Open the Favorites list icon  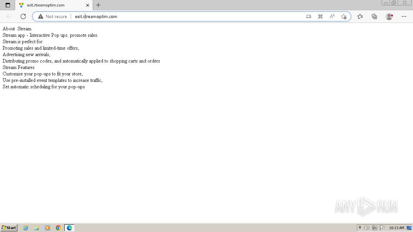pyautogui.click(x=360, y=16)
